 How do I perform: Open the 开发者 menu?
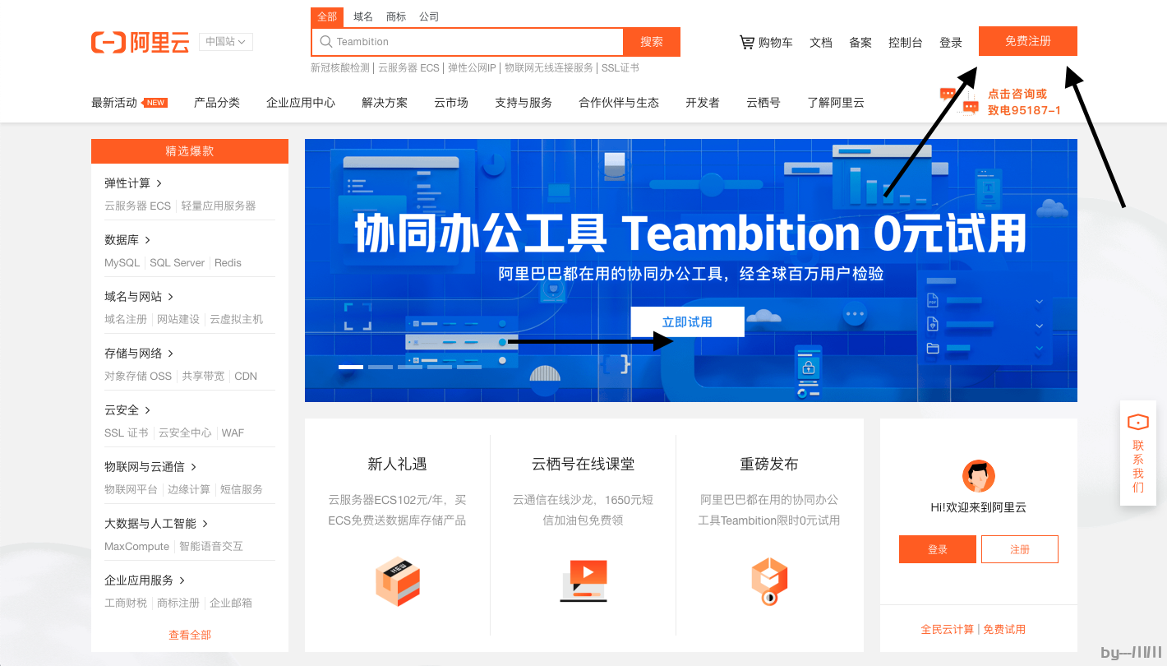coord(703,103)
